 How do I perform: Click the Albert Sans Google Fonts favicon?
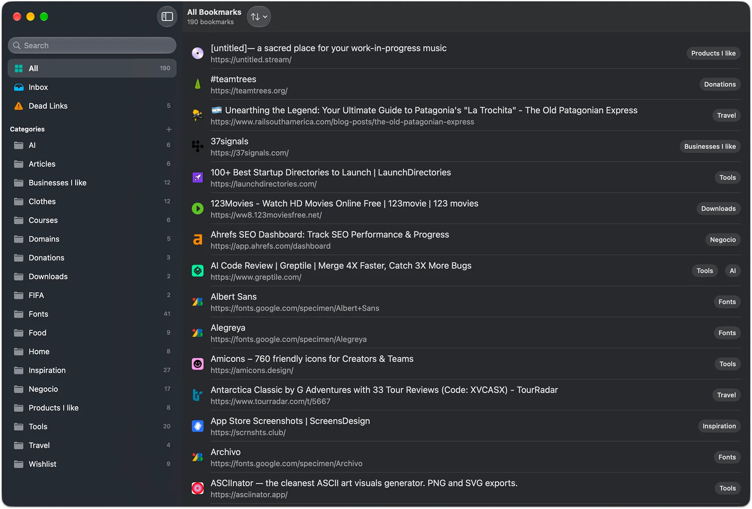click(198, 302)
